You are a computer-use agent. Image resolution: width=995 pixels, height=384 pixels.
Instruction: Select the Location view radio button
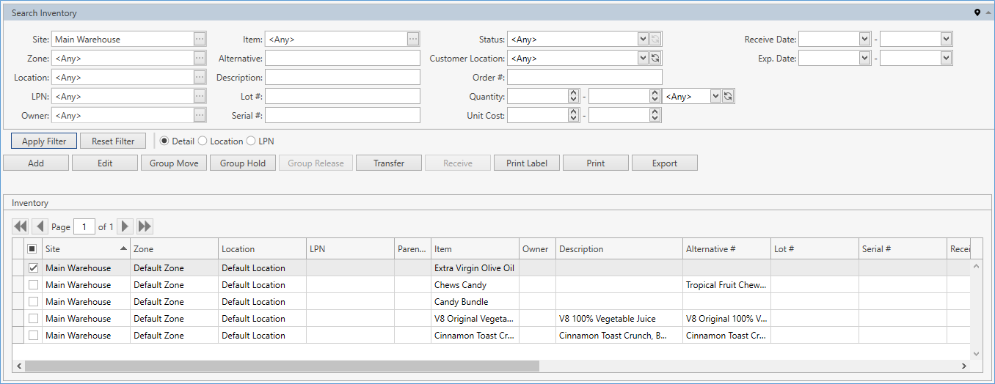[x=203, y=141]
